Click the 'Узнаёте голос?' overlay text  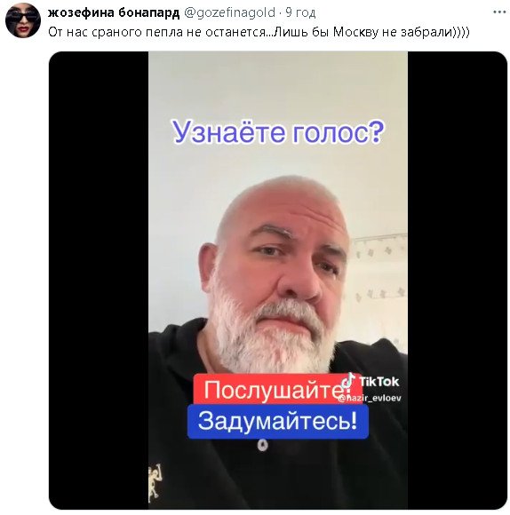pyautogui.click(x=278, y=132)
